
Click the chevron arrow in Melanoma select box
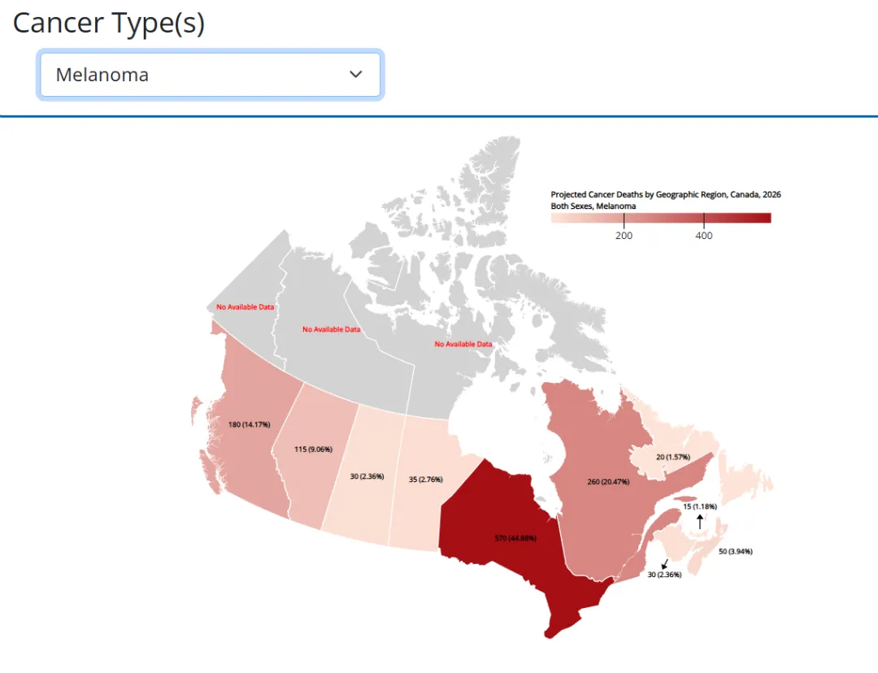[x=355, y=75]
